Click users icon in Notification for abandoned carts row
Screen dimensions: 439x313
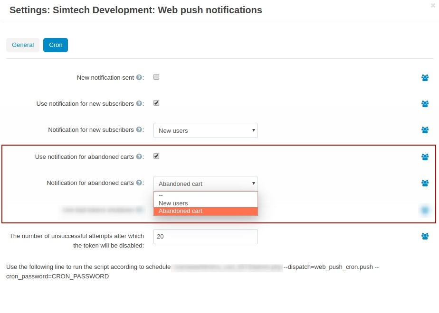coord(425,183)
